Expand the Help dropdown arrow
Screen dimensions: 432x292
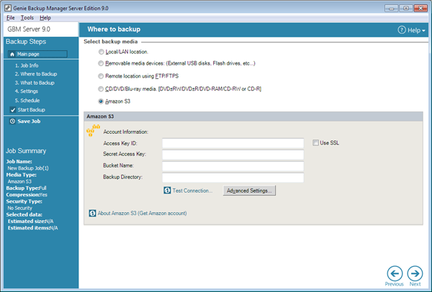(x=423, y=30)
